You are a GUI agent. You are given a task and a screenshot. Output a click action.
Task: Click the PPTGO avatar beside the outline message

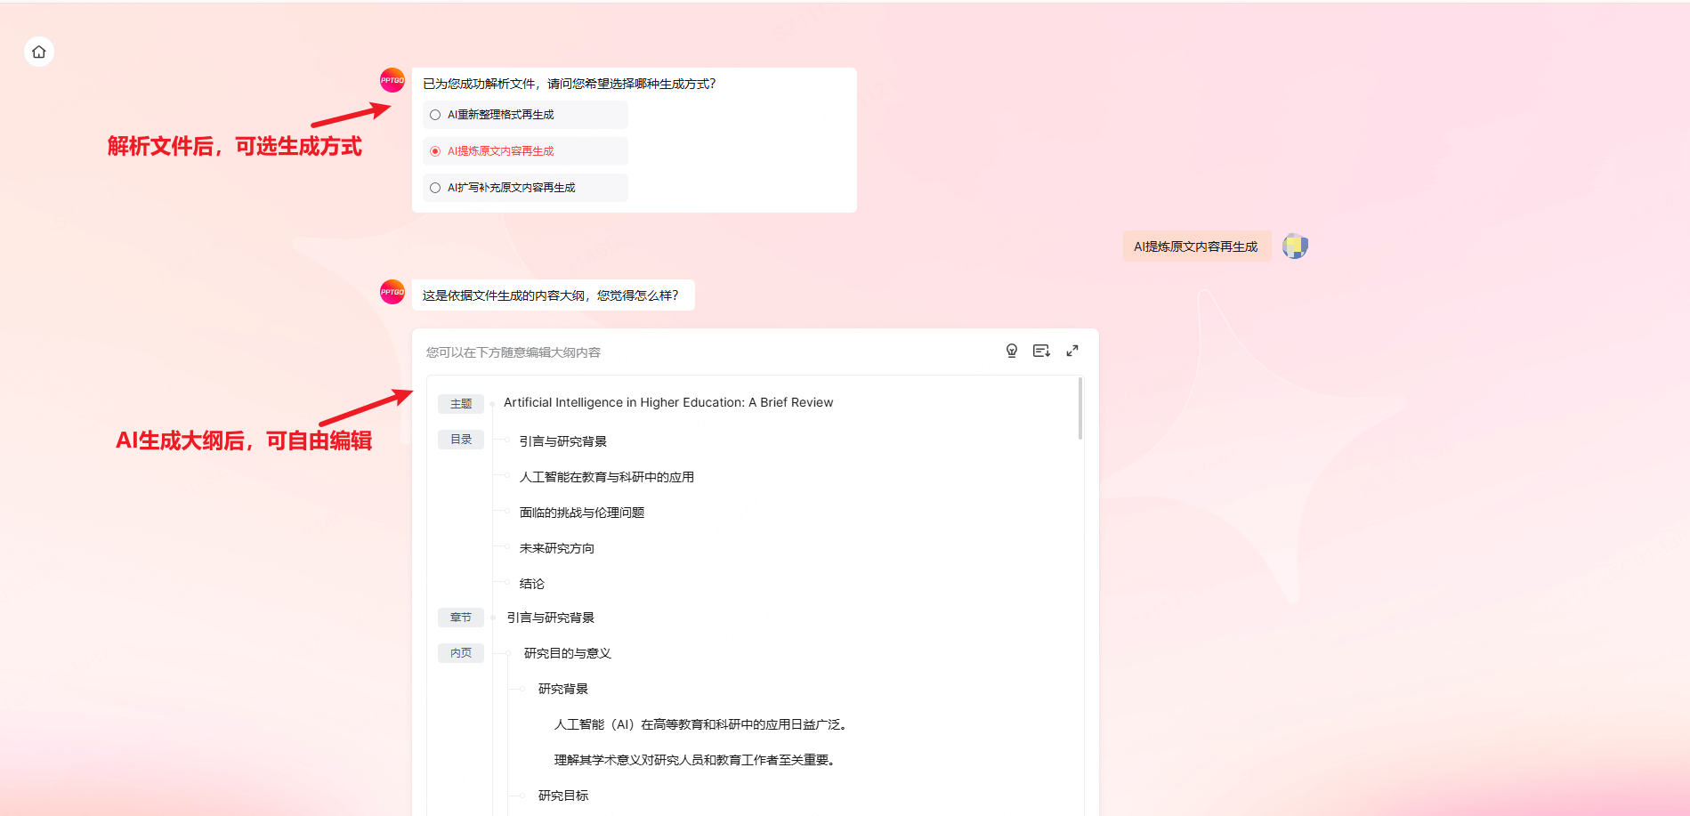click(392, 292)
